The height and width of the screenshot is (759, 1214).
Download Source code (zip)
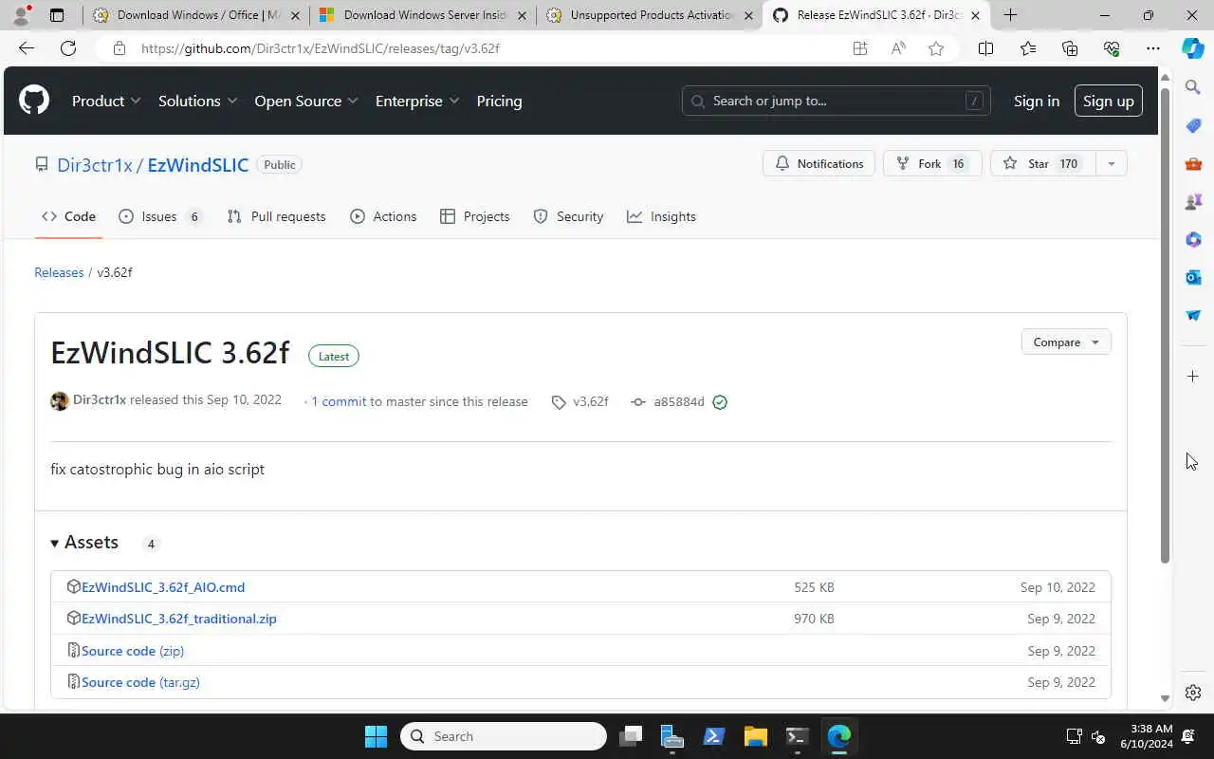point(133,651)
